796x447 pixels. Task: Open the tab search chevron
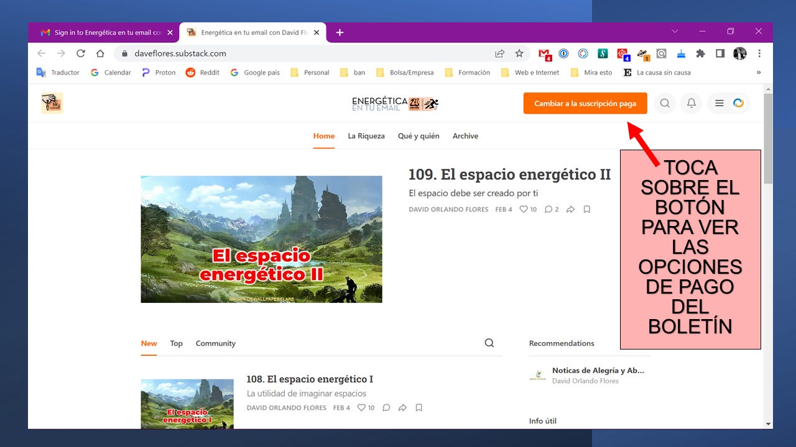(x=675, y=31)
